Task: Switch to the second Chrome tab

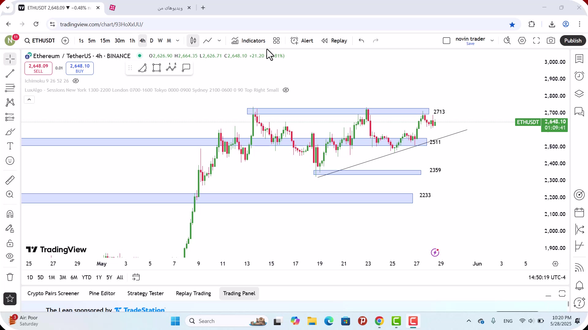Action: click(150, 8)
